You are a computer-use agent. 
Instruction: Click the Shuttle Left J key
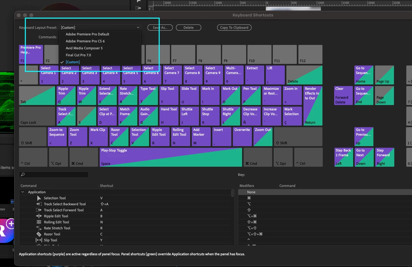pos(190,116)
